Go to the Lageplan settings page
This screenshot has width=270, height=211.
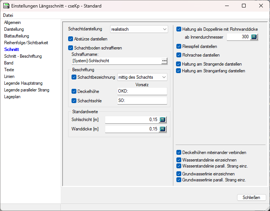pos(12,97)
